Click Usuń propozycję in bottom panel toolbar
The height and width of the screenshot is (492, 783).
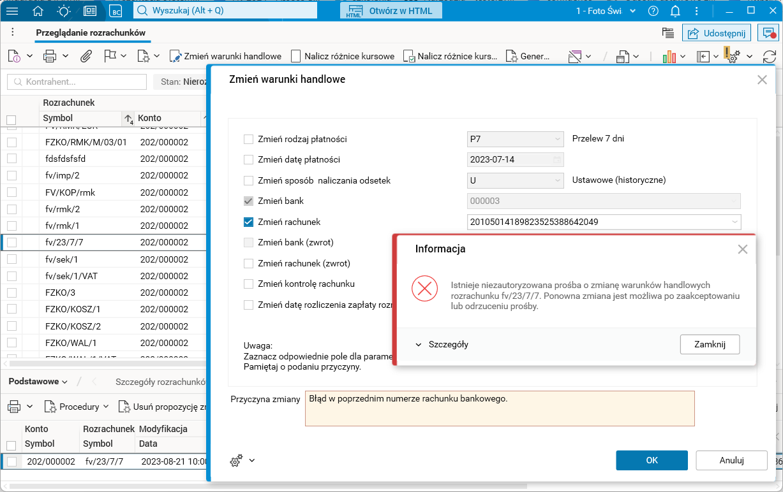162,407
